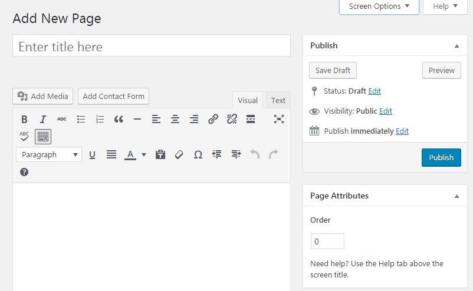Insert a horizontal line
The image size is (473, 291).
pos(137,120)
